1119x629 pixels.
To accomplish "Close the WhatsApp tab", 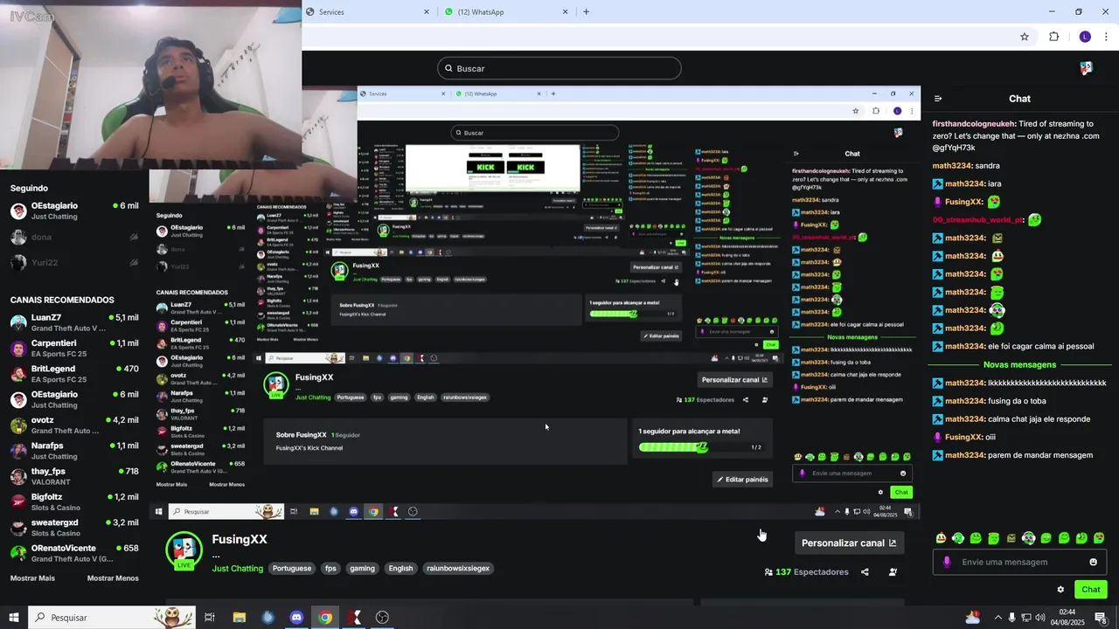I will point(565,12).
